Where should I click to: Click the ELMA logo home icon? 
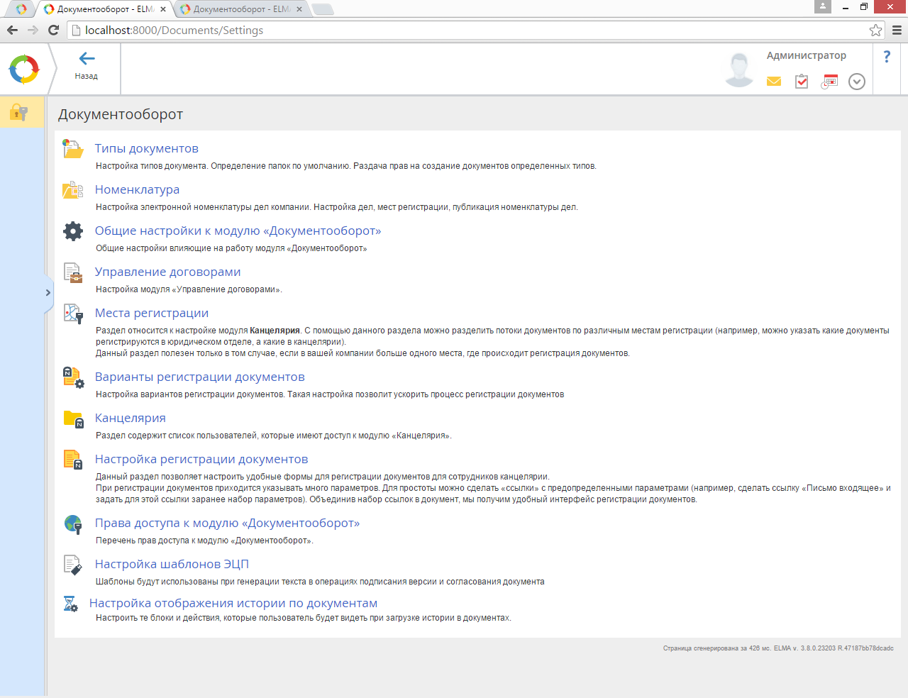coord(24,70)
